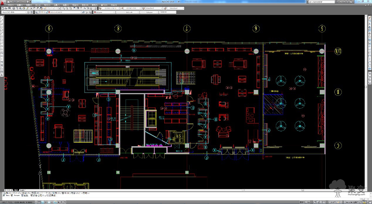Select the Zoom Realtime magnifier tool
This screenshot has height=204, width=372.
click(x=63, y=8)
